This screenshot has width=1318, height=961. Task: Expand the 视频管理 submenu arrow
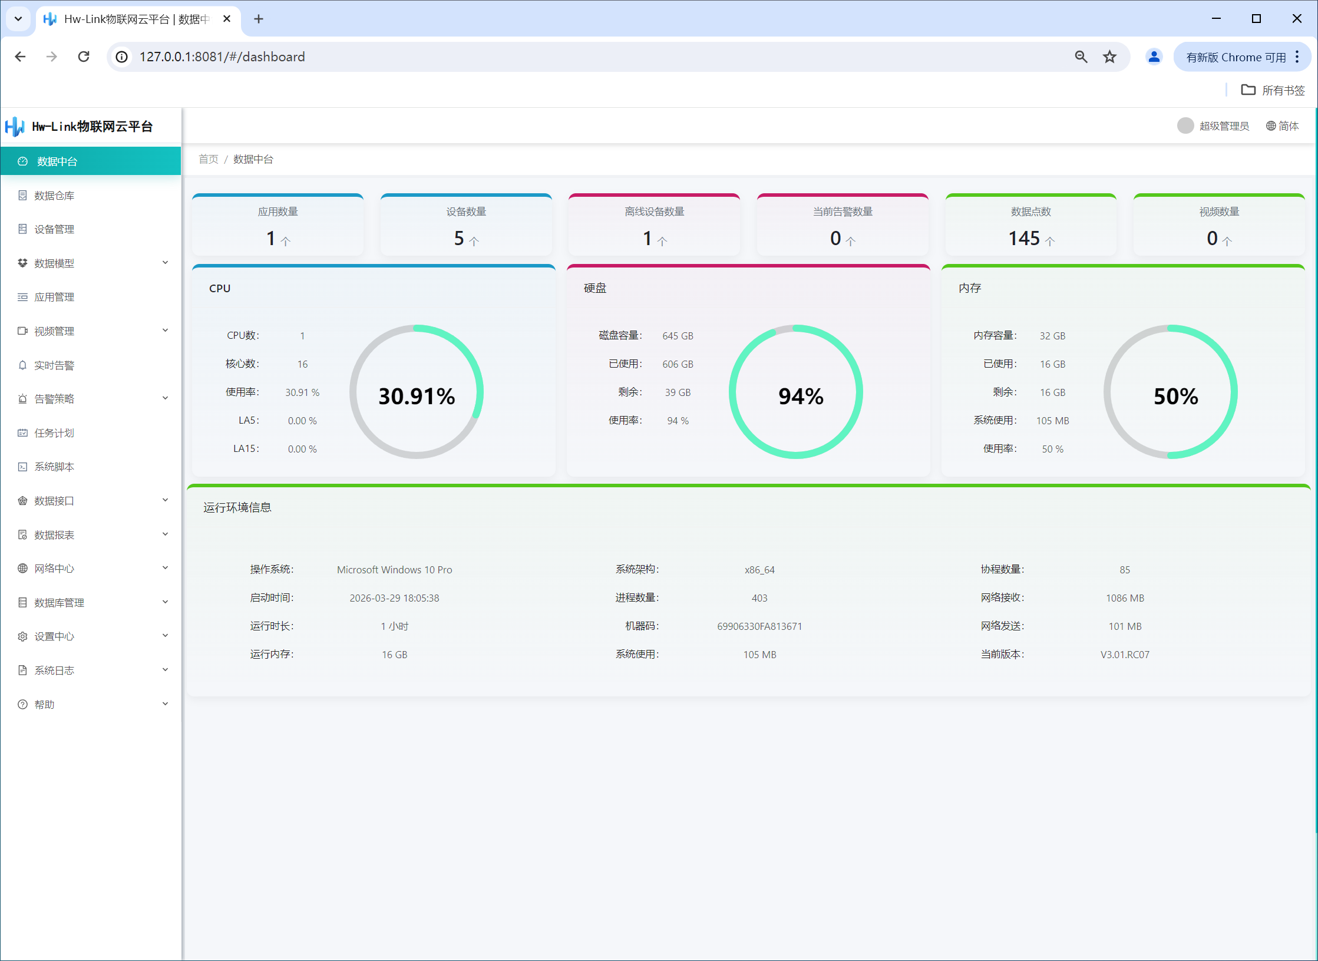pyautogui.click(x=166, y=331)
